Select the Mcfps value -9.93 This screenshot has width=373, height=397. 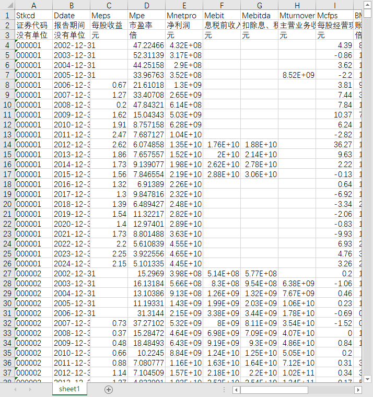[334, 234]
